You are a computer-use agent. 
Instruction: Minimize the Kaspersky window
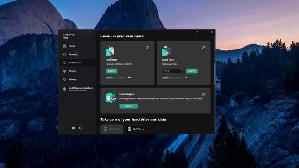pyautogui.click(x=204, y=32)
